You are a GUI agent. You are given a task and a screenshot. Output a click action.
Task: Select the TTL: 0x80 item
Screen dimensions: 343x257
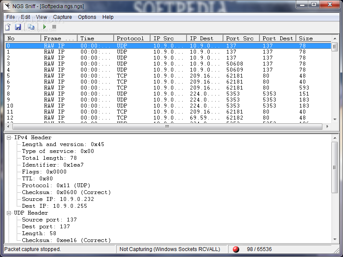click(x=37, y=179)
